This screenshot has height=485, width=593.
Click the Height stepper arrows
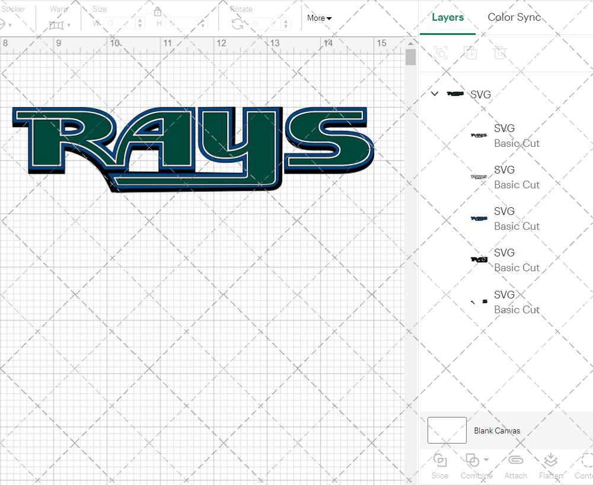203,24
